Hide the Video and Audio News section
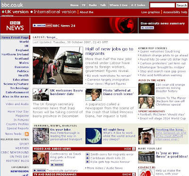The width and height of the screenshot is (189, 176). [x=129, y=149]
